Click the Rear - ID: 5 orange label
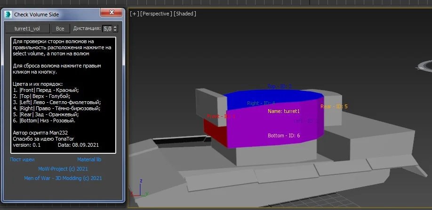This screenshot has height=210, width=432. point(334,107)
